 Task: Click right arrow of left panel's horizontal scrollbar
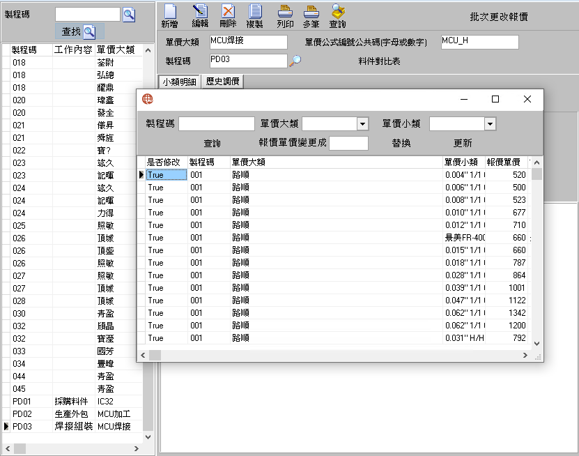coord(137,448)
